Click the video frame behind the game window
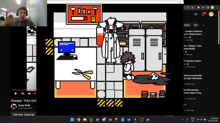Screen dimensions: 220x123 click(x=31, y=58)
